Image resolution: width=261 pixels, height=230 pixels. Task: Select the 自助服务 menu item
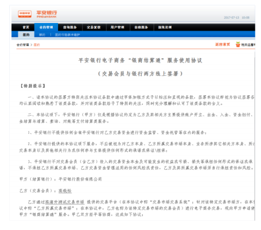(x=141, y=27)
